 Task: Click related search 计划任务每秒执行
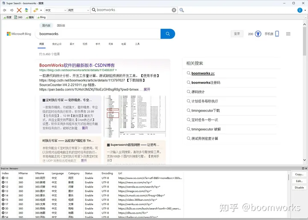(x=204, y=101)
